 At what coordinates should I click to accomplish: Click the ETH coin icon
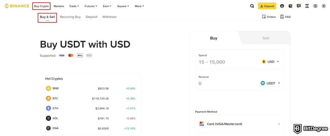point(48,108)
